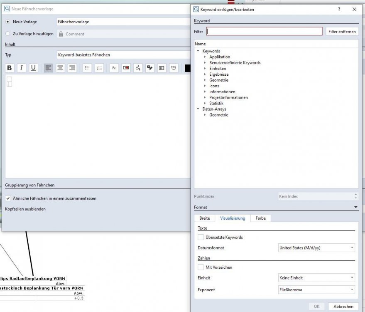Enable the Mit Vorzeichen checkbox
365x312 pixels.
tap(201, 267)
